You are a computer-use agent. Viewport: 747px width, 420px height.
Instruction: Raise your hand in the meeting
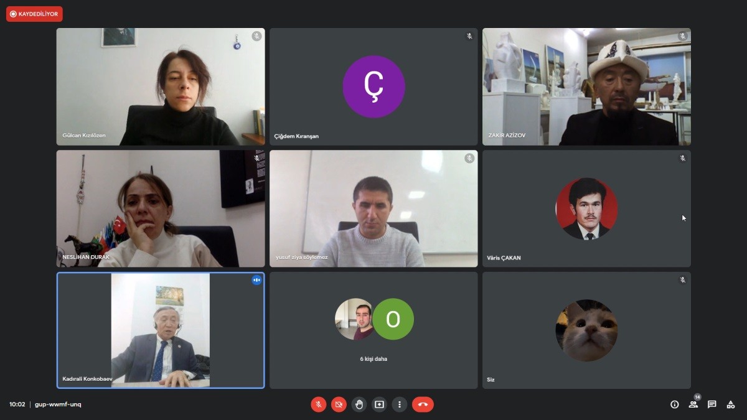359,404
